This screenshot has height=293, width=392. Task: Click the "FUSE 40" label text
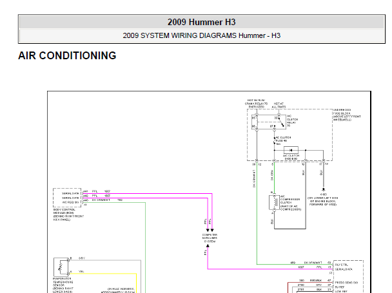[281, 140]
